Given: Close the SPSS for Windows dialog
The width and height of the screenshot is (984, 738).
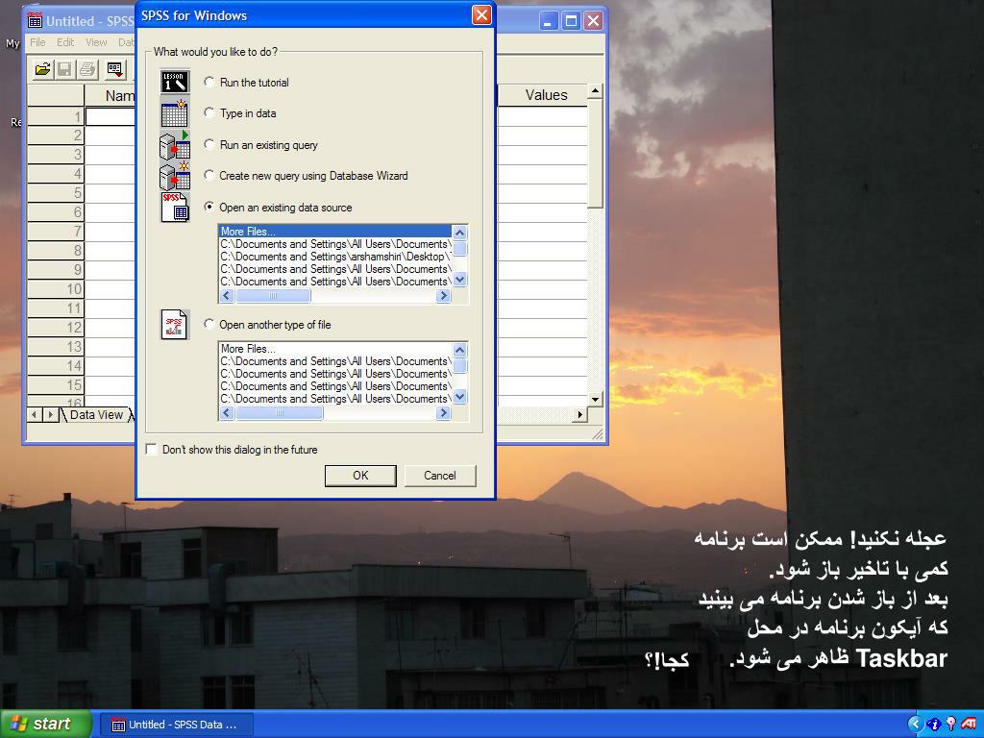Looking at the screenshot, I should pyautogui.click(x=481, y=15).
